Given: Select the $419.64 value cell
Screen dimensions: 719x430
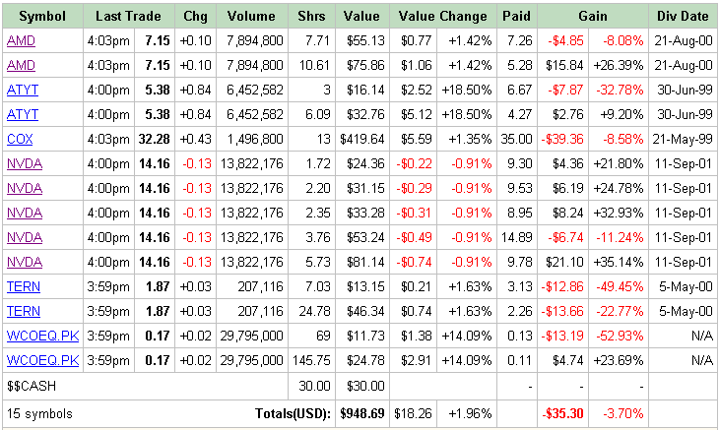Looking at the screenshot, I should (x=362, y=139).
